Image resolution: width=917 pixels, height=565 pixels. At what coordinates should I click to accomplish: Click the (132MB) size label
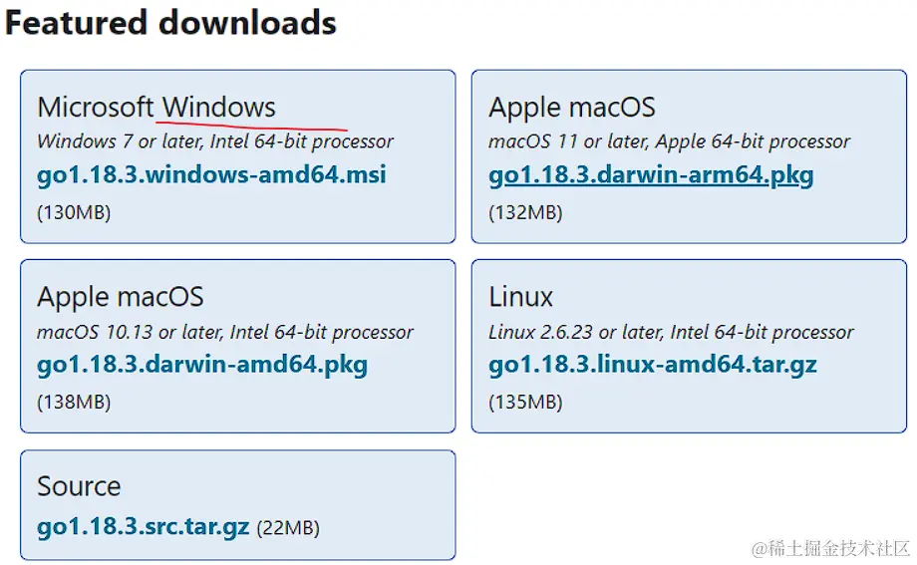tap(525, 211)
